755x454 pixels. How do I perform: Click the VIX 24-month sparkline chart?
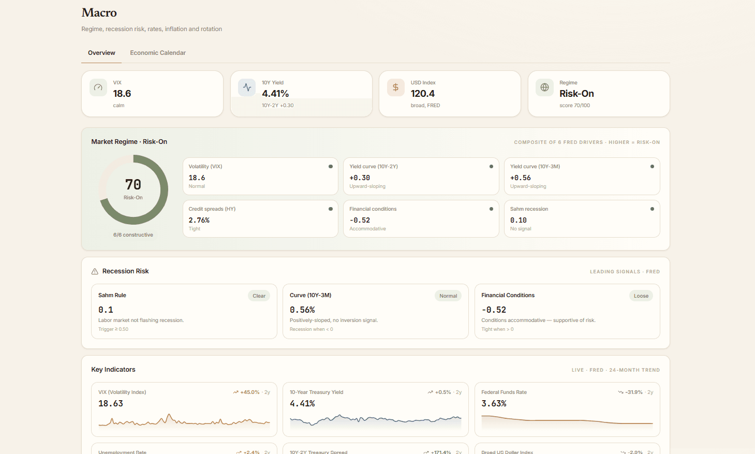click(x=184, y=420)
